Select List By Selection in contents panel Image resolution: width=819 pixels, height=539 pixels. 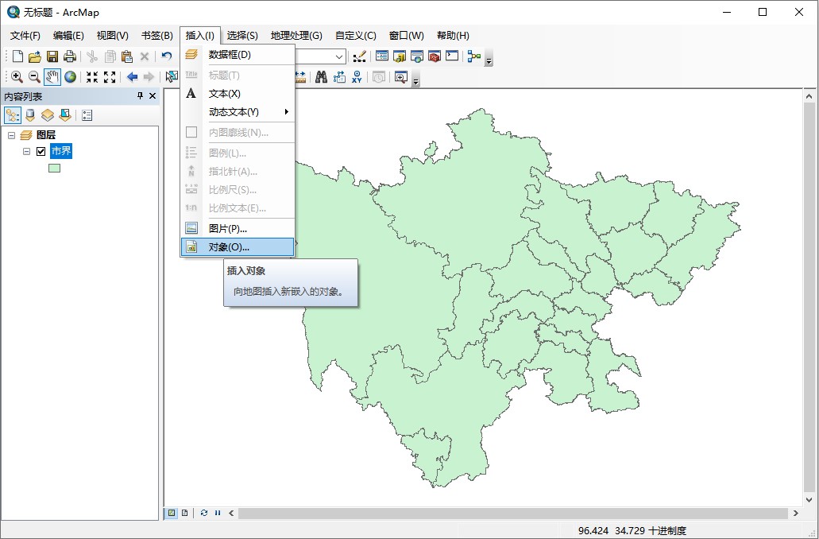click(65, 115)
